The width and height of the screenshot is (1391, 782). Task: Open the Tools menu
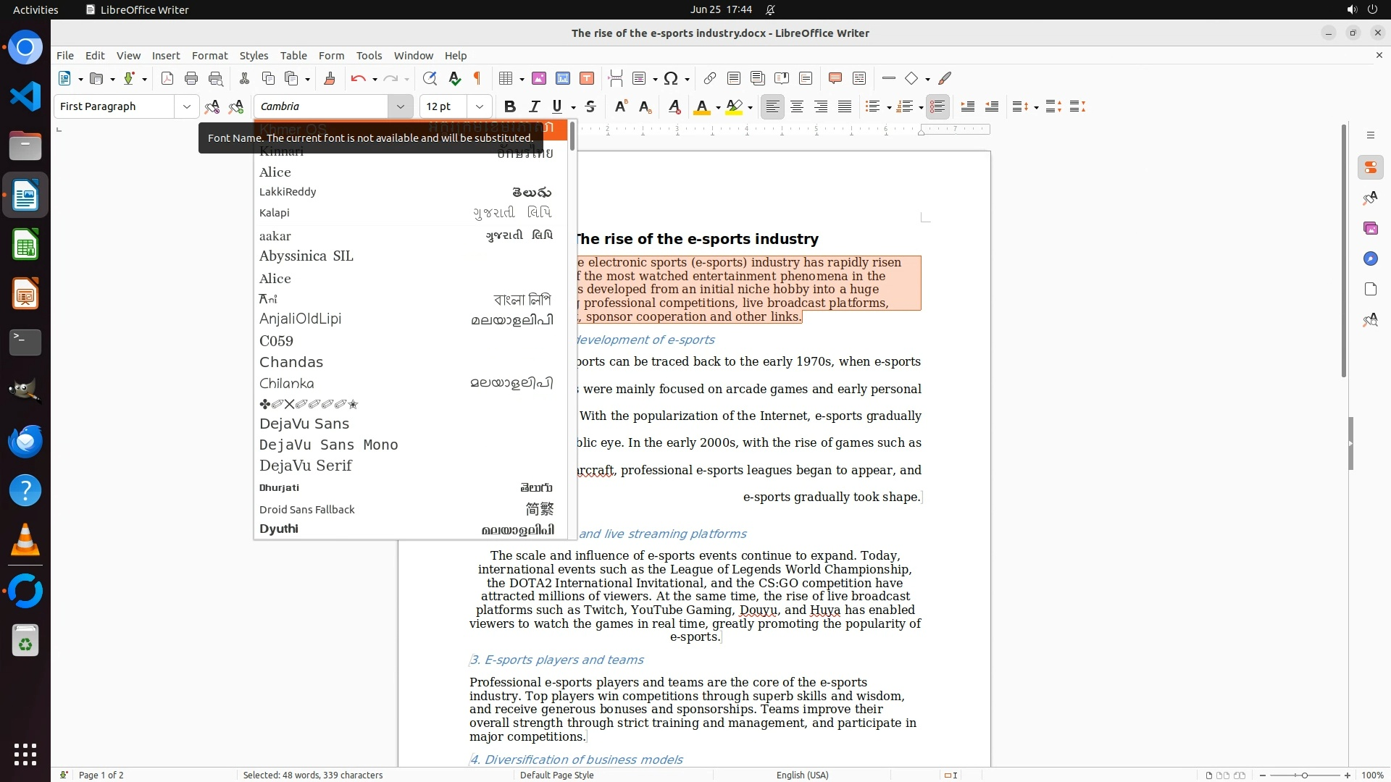tap(369, 56)
